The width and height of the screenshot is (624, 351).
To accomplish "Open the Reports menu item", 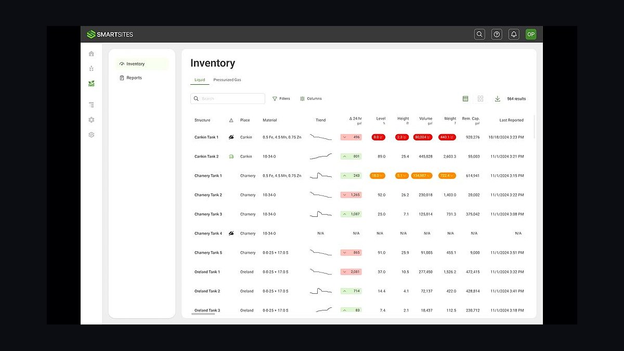I will tap(142, 78).
